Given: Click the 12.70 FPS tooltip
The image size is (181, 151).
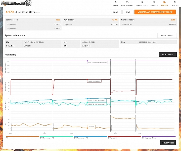Looking at the screenshot, I should click(x=91, y=127).
